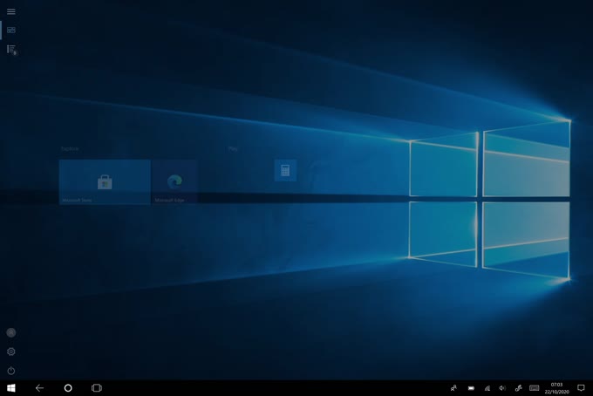Open the Power options menu

pos(11,371)
